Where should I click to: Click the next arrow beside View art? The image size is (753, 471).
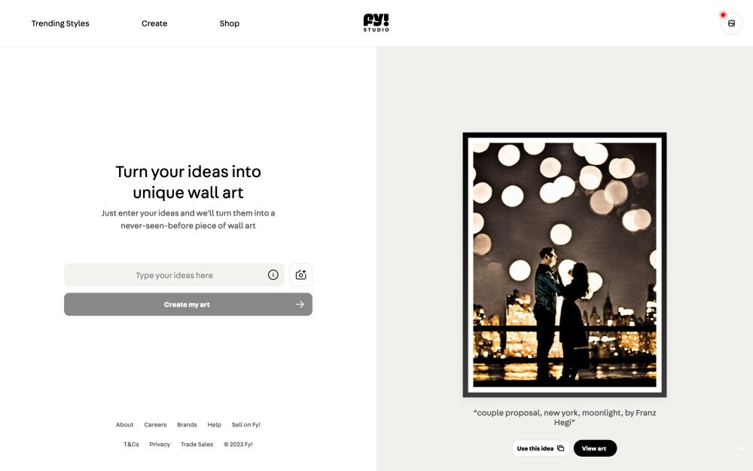pos(740,448)
